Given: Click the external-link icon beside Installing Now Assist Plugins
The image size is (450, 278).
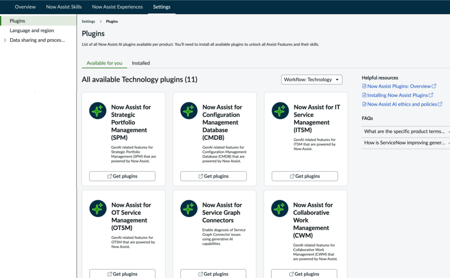Looking at the screenshot, I should (x=431, y=95).
